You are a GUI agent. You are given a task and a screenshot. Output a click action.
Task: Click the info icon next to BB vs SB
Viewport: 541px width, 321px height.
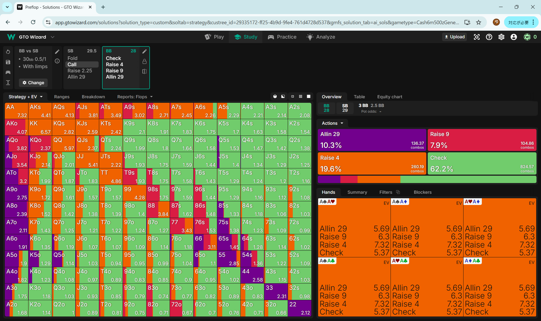click(57, 61)
